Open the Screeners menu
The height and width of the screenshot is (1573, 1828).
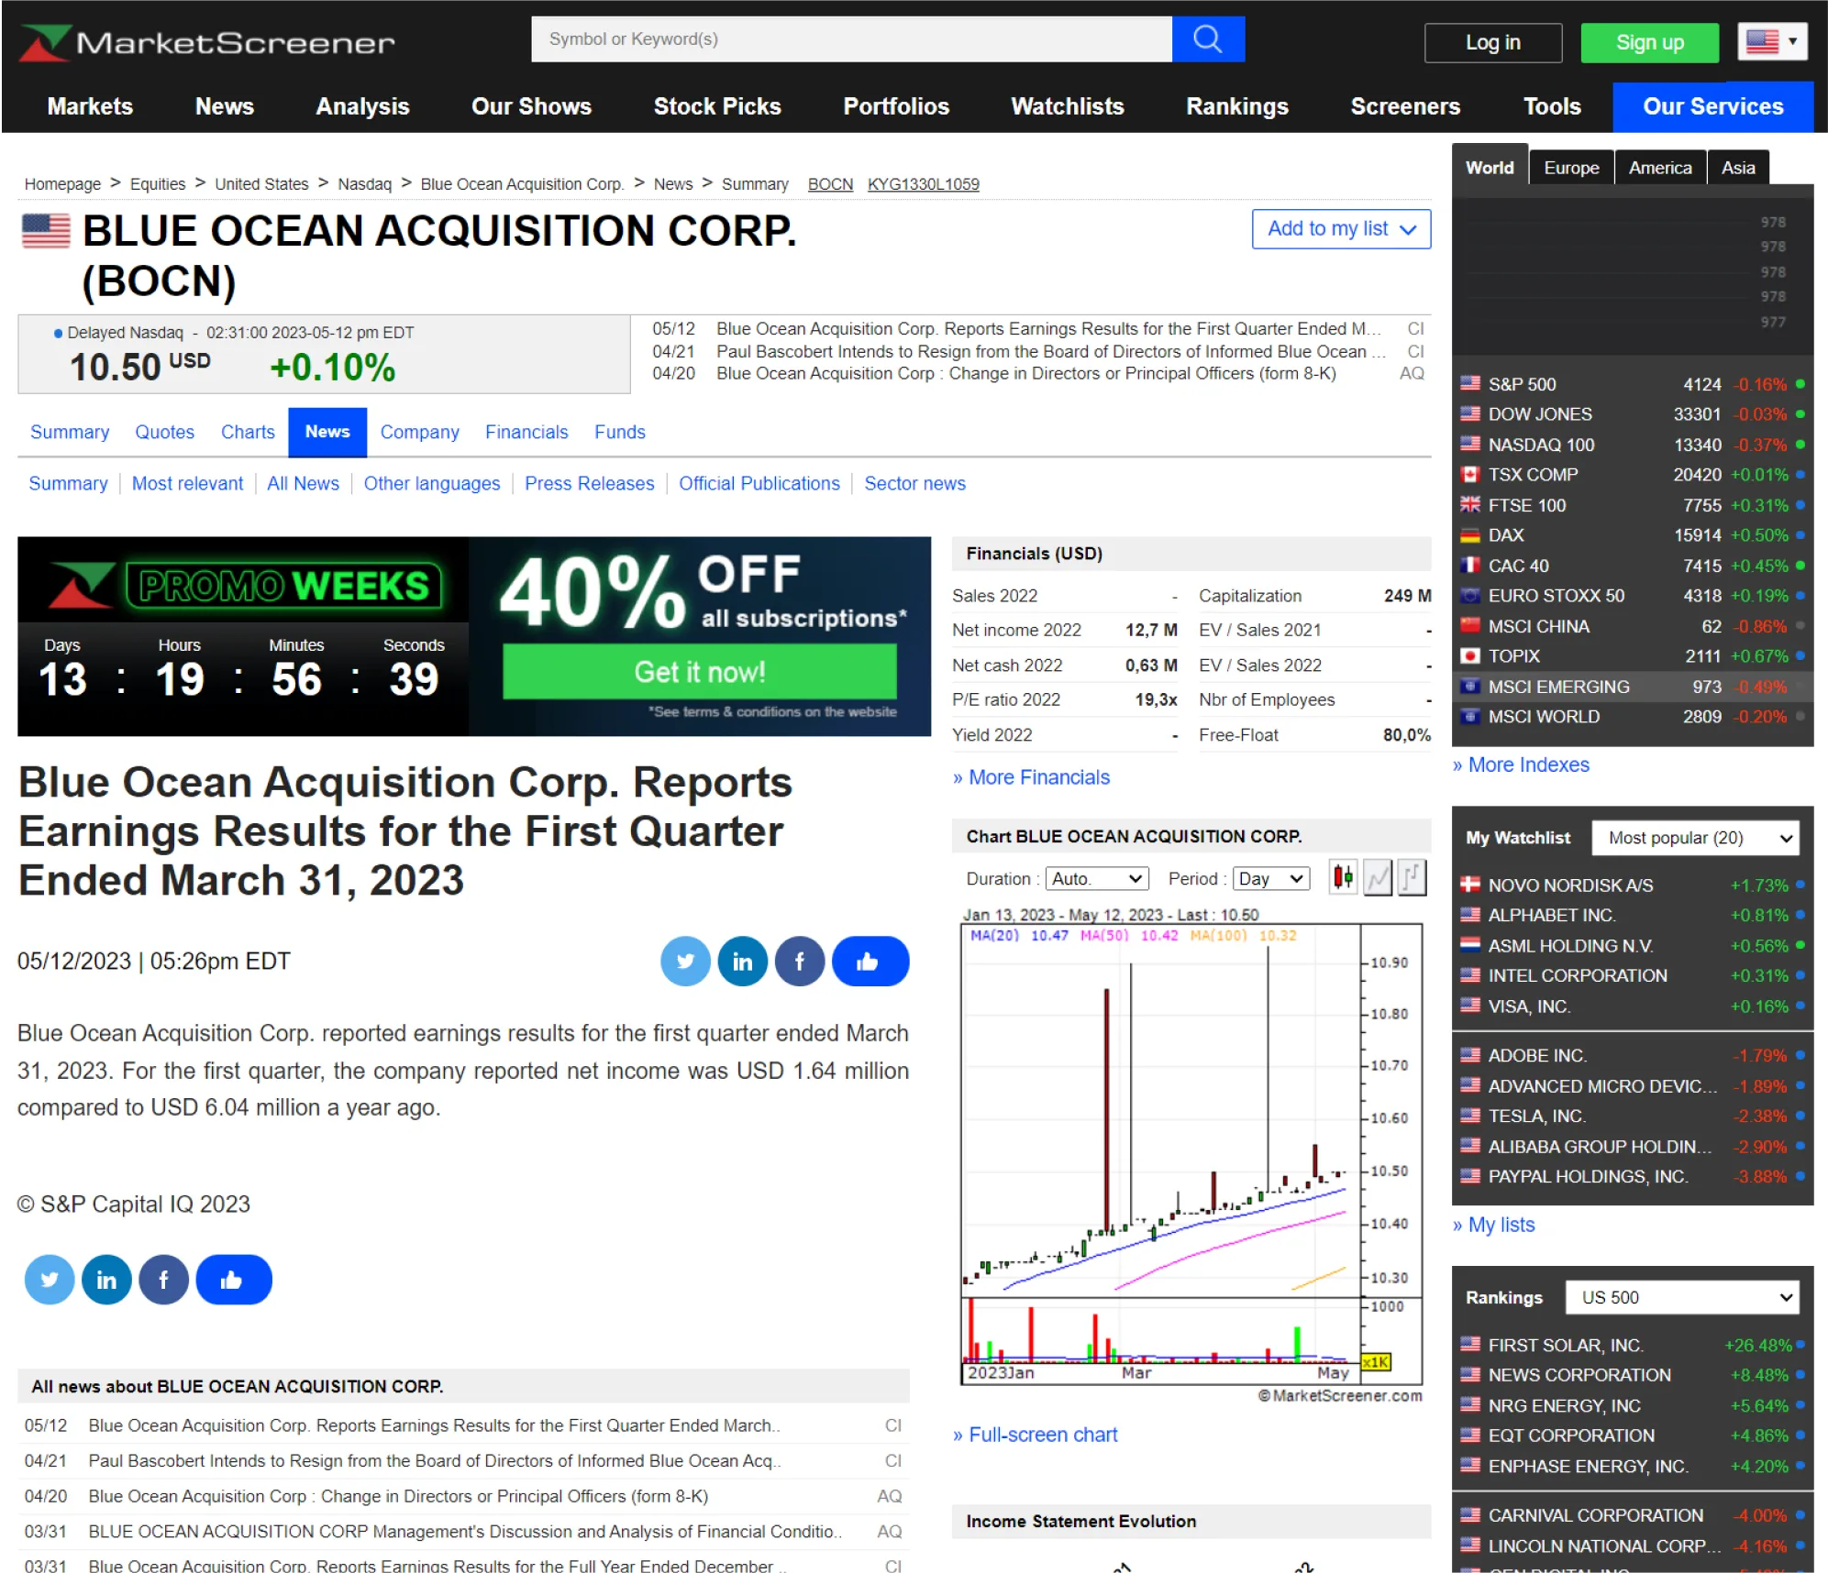click(x=1405, y=106)
